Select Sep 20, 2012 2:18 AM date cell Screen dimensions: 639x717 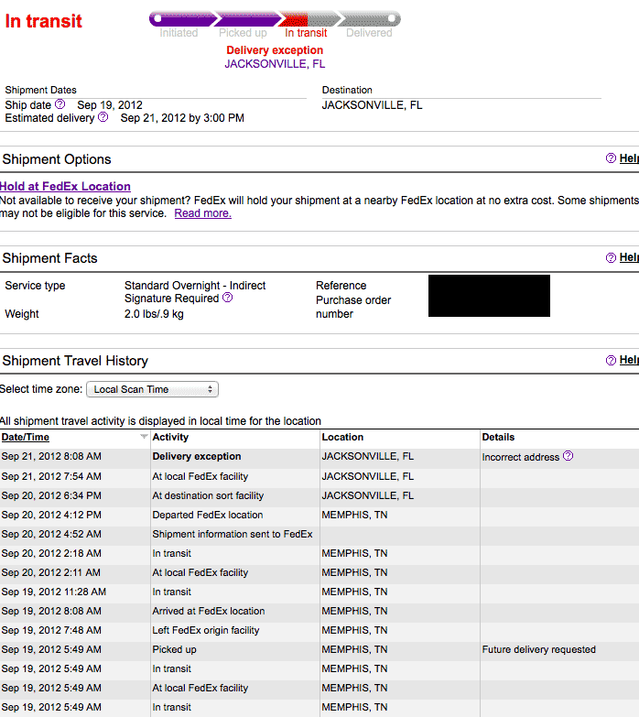click(x=51, y=553)
